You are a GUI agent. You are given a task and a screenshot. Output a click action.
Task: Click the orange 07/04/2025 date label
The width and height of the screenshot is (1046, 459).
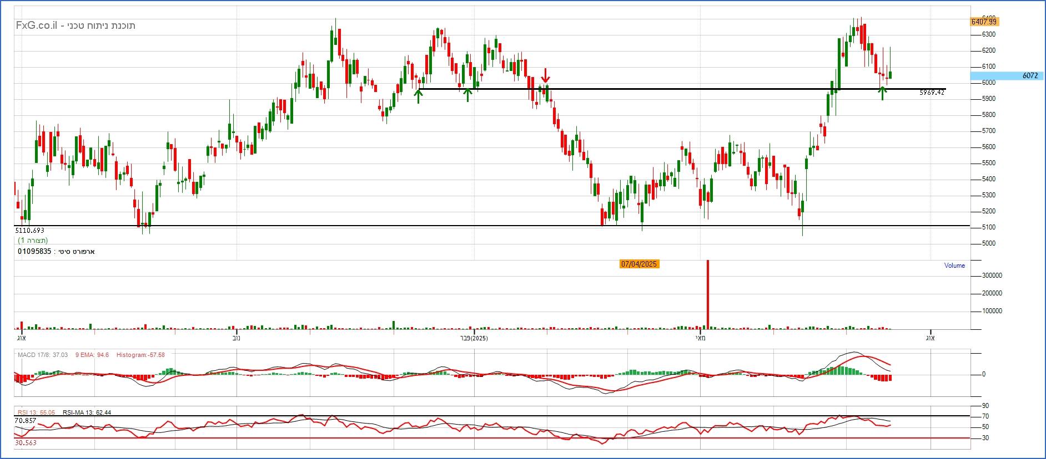(639, 264)
